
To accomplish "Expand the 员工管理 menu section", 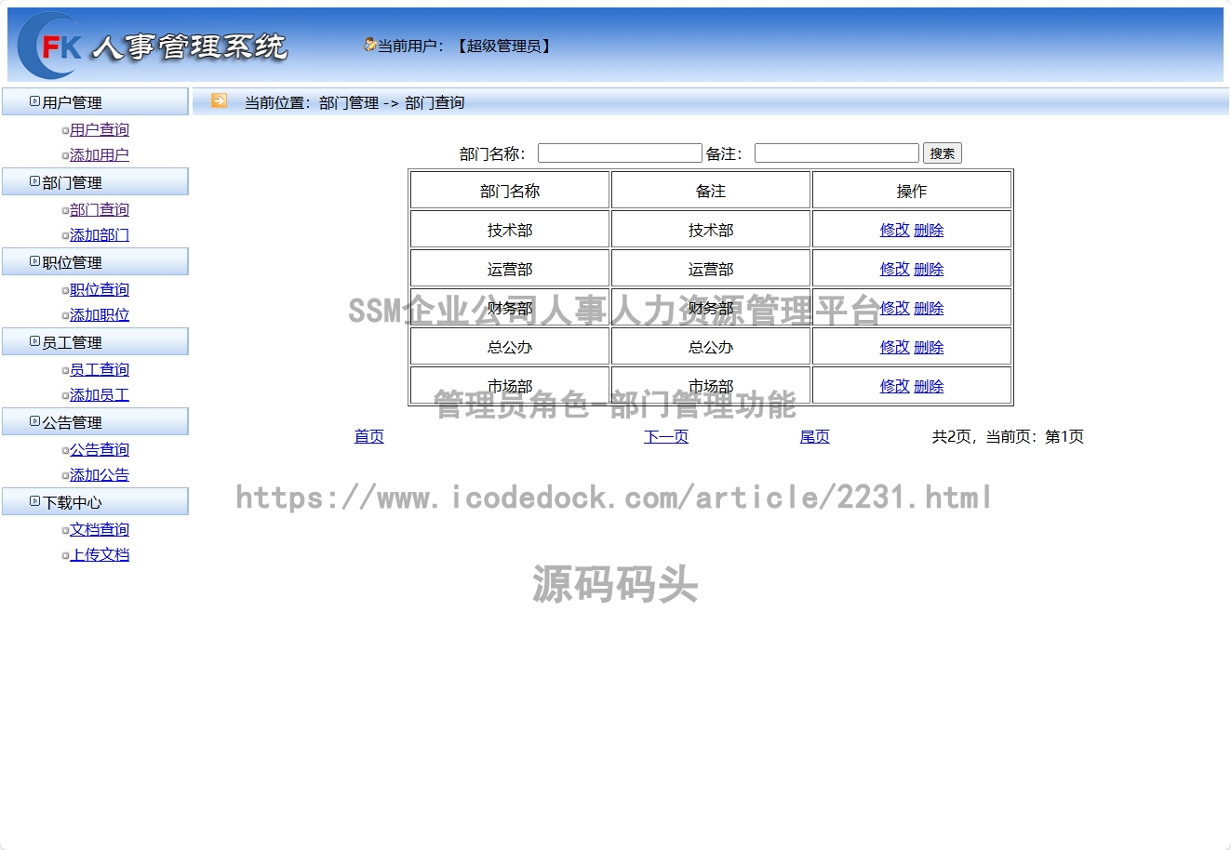I will (x=95, y=342).
